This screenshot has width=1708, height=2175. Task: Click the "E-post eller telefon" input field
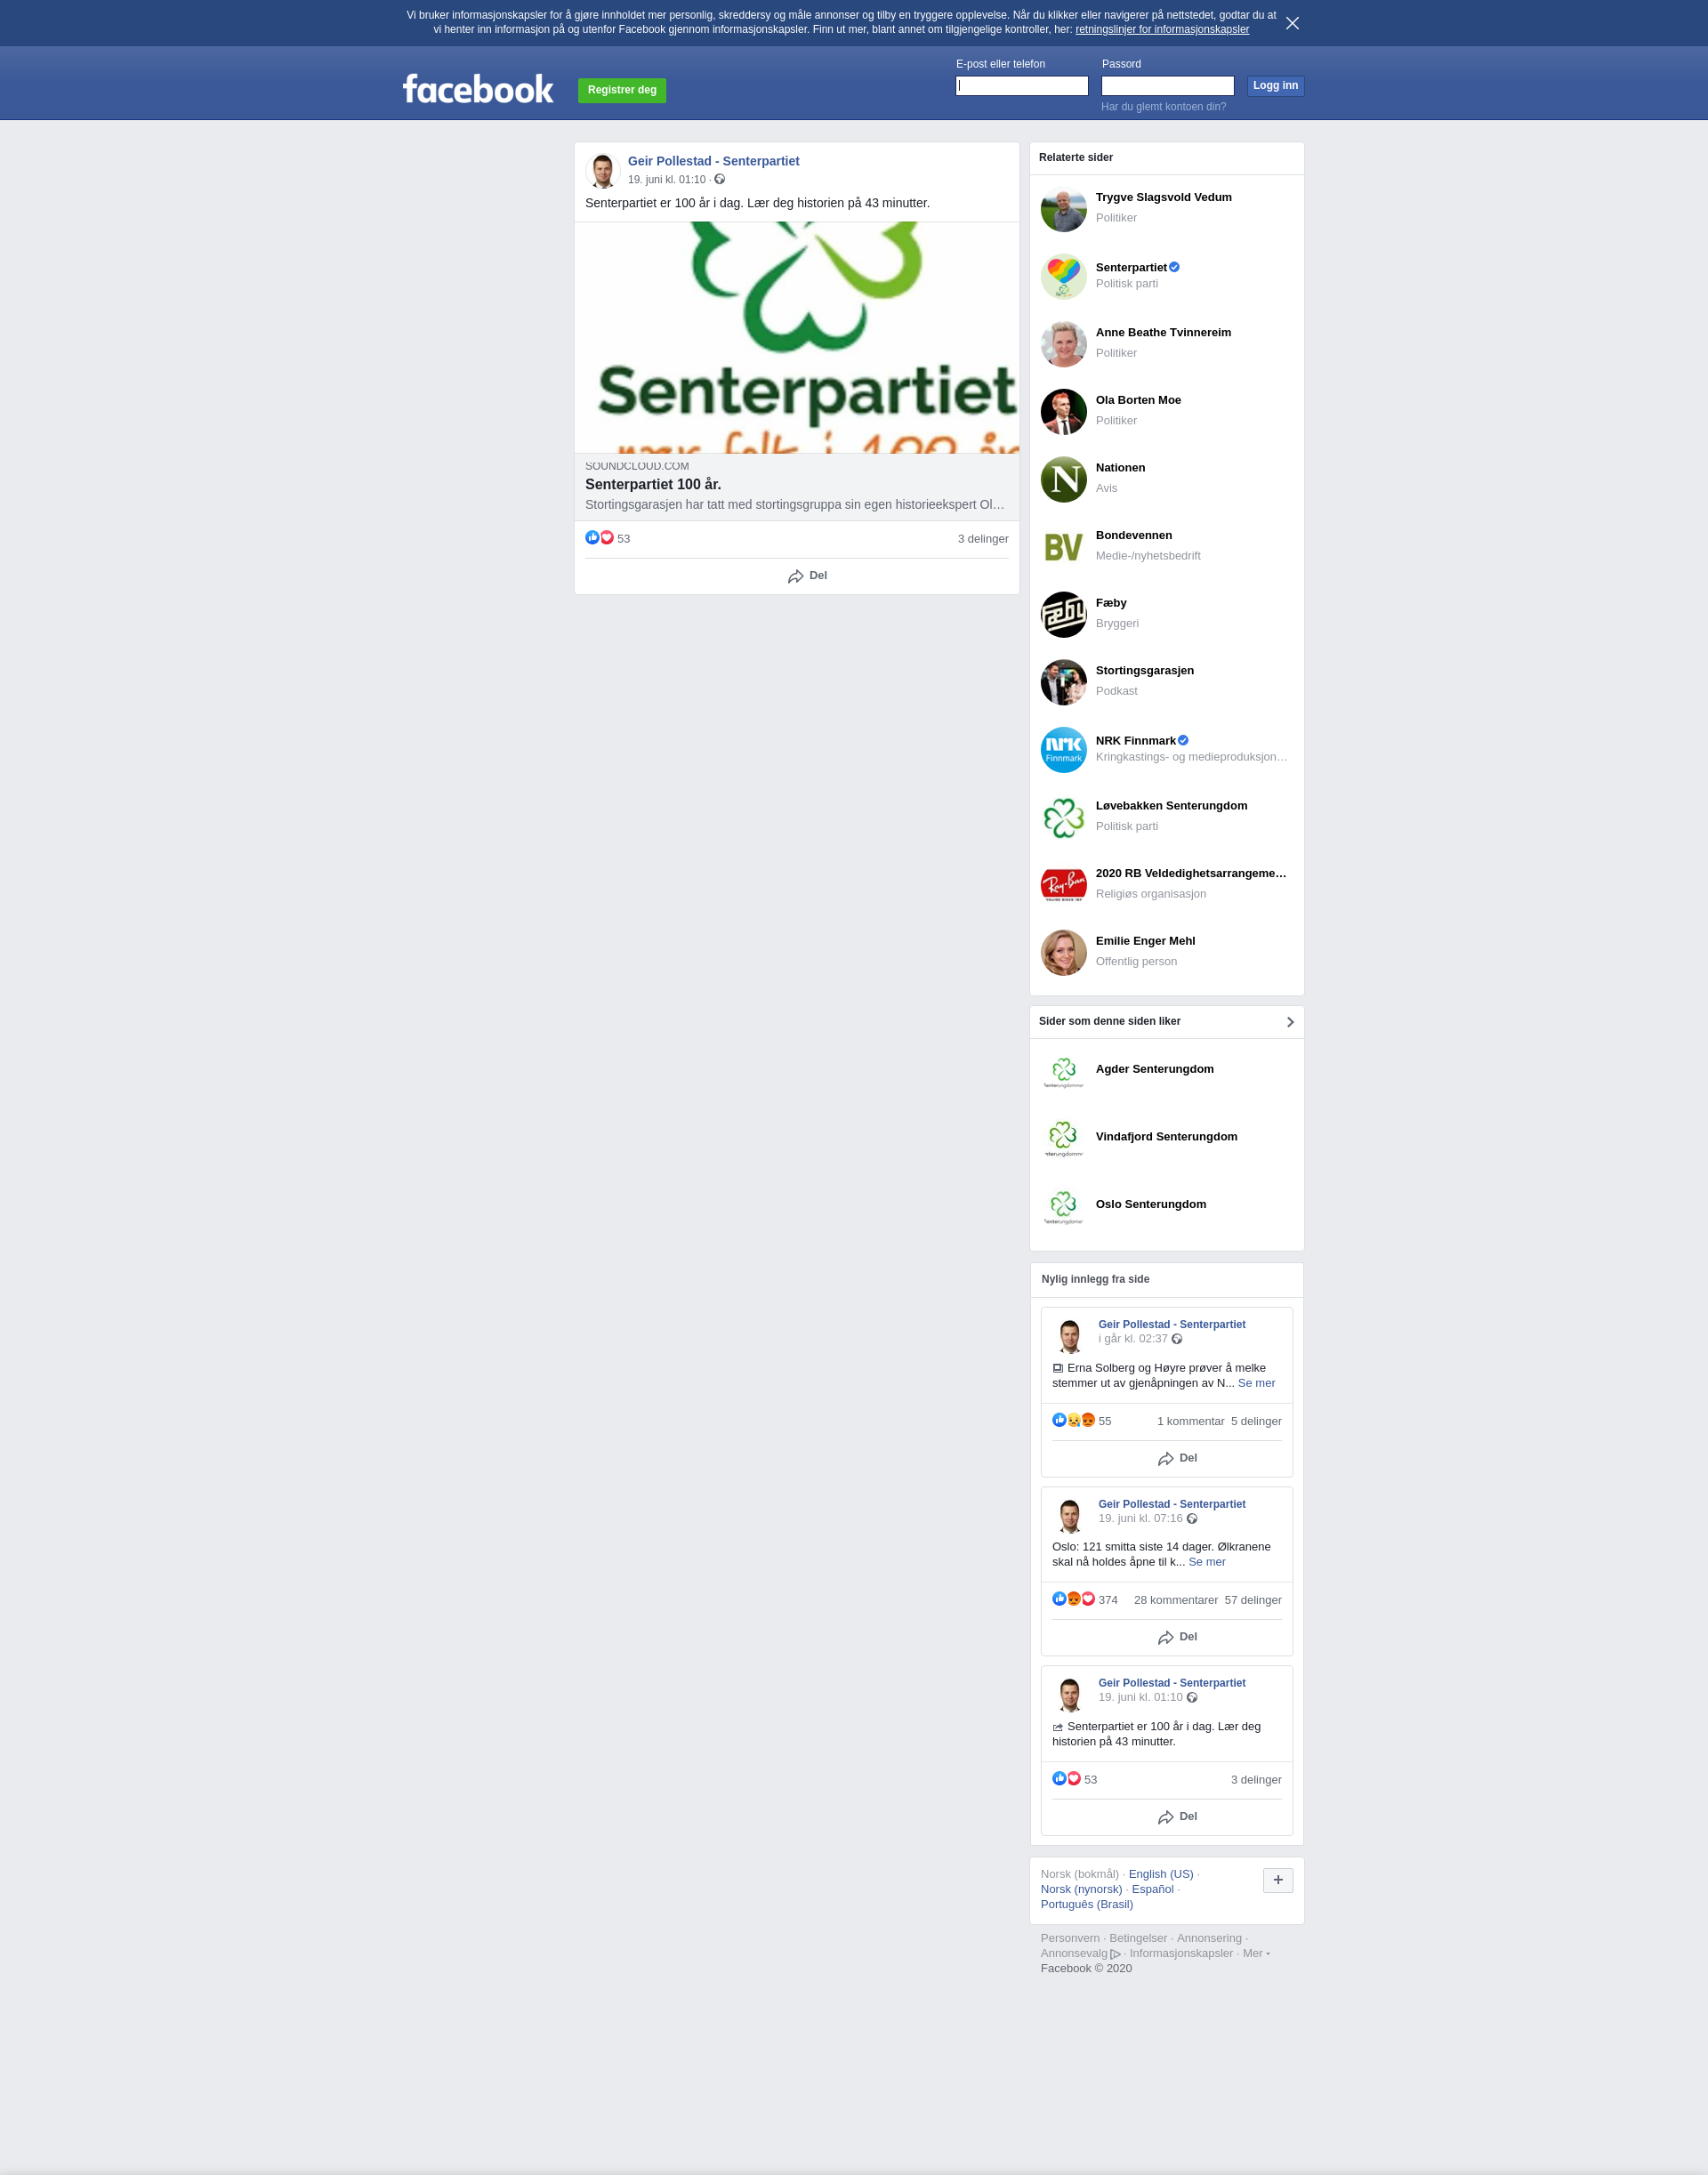[x=1022, y=86]
